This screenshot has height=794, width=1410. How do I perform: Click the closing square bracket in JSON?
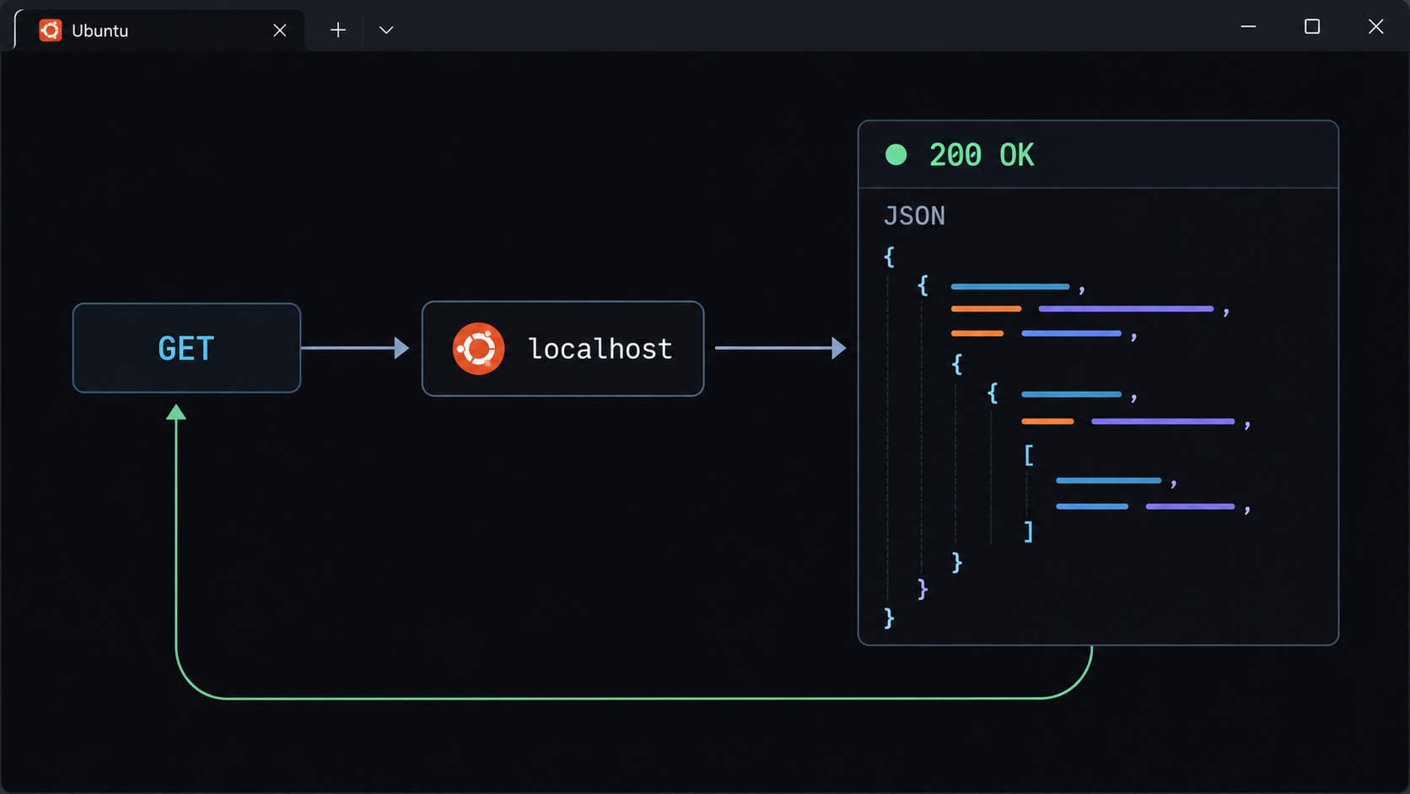pyautogui.click(x=1028, y=532)
